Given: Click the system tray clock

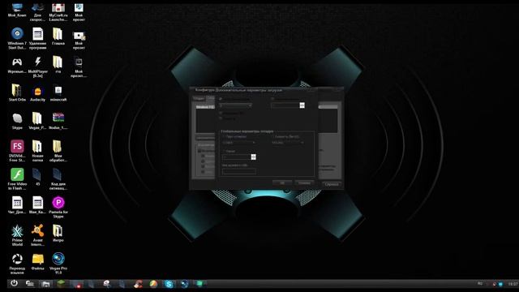Looking at the screenshot, I should tap(513, 284).
